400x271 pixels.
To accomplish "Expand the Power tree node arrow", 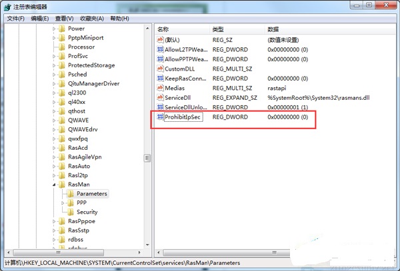I will [54, 29].
